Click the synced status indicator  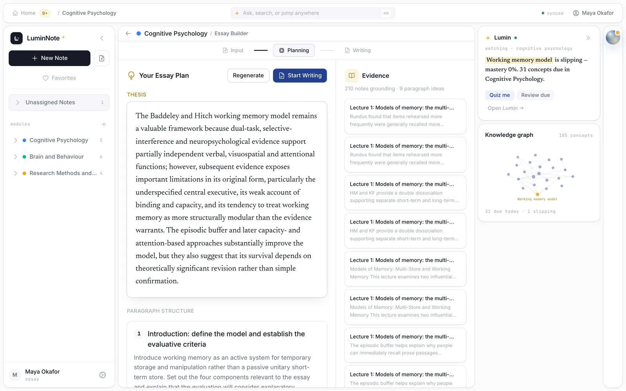tap(552, 13)
